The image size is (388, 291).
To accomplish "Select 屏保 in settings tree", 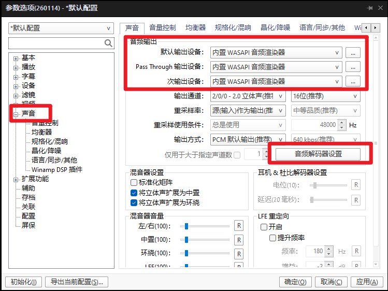I will [28, 225].
